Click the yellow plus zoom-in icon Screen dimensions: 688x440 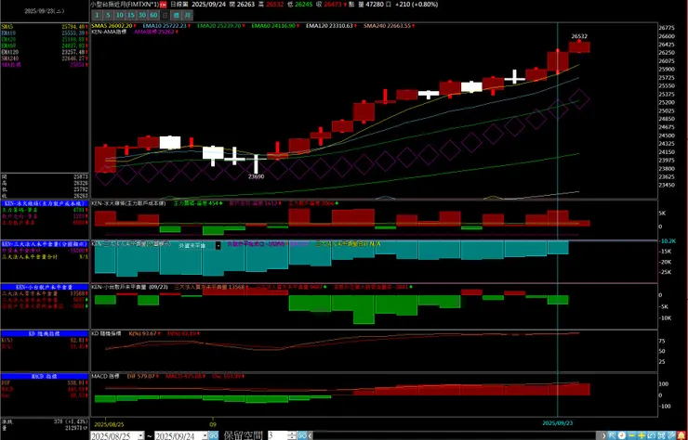click(642, 436)
